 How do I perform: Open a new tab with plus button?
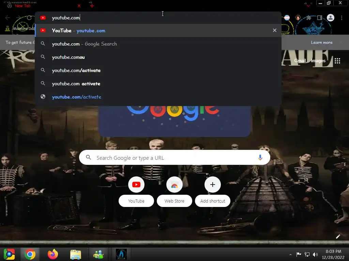(x=92, y=6)
